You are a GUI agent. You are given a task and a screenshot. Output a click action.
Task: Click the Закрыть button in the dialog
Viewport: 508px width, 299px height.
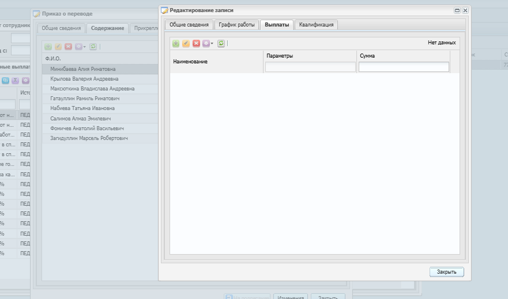(446, 272)
